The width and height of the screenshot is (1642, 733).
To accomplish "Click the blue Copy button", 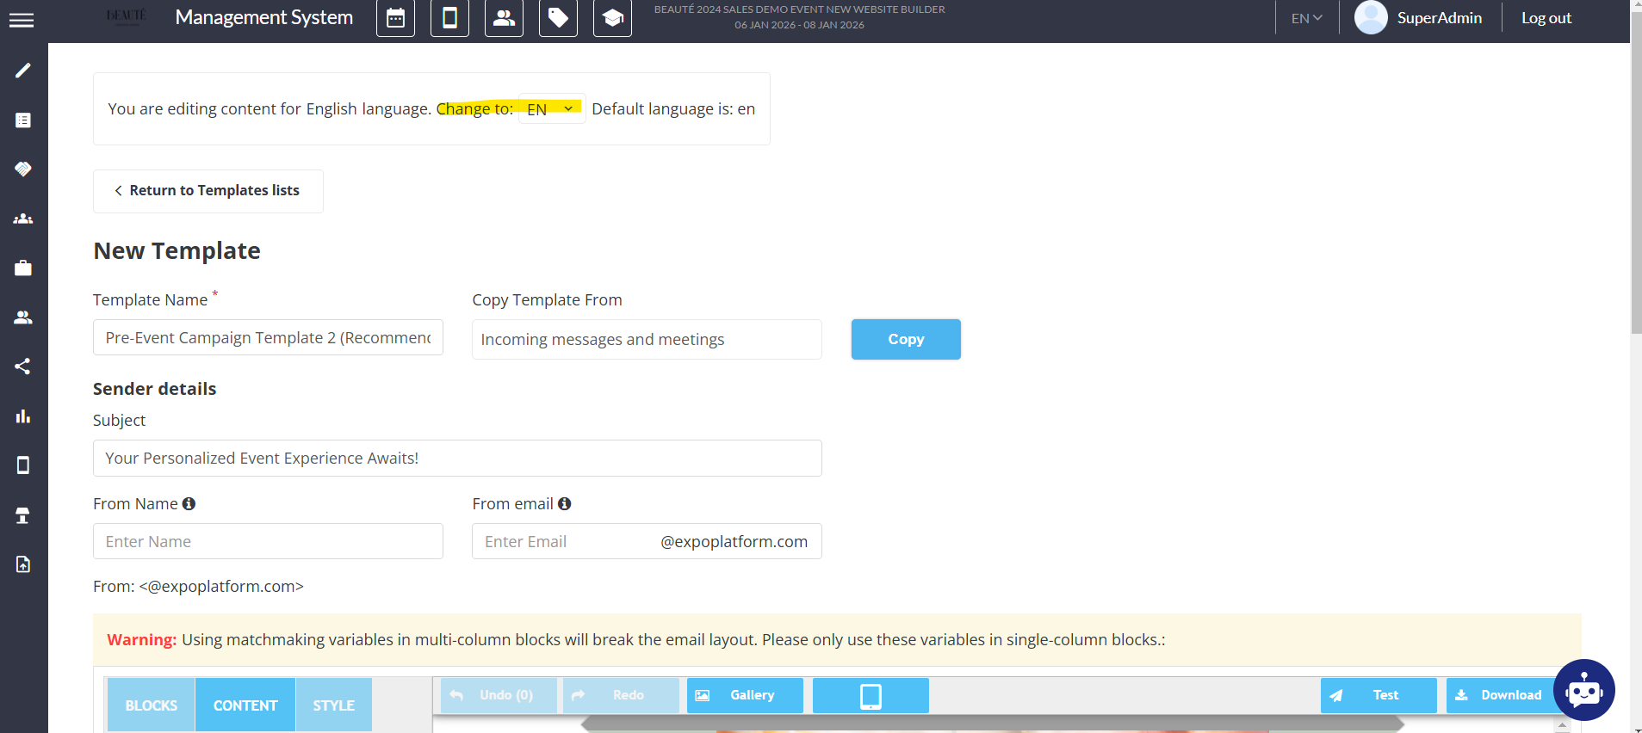I will [x=906, y=340].
